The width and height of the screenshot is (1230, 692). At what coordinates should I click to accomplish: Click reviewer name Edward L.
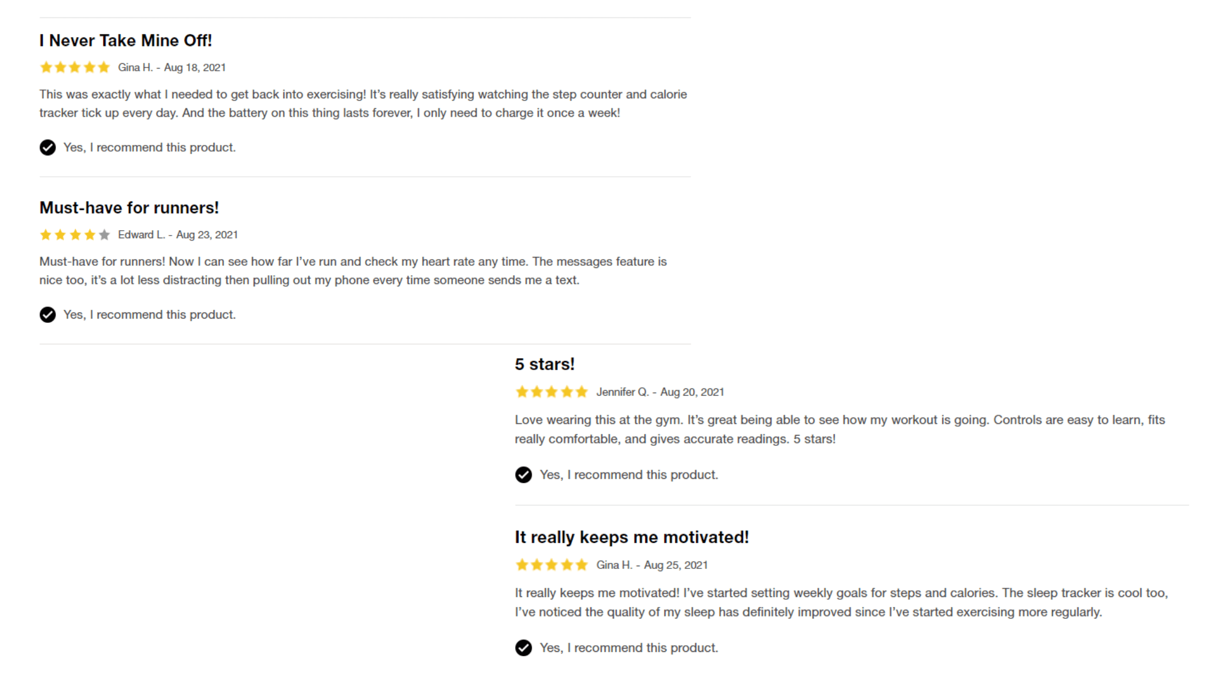141,235
